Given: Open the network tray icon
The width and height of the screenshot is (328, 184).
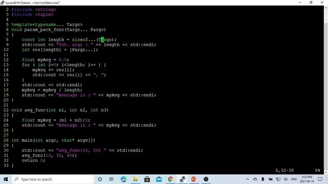Looking at the screenshot, I should 278,179.
